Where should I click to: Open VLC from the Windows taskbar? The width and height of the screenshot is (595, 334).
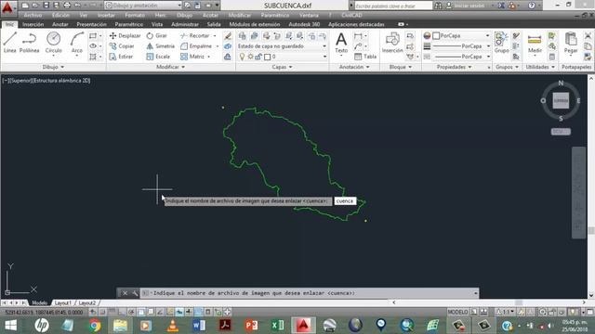[x=173, y=326]
